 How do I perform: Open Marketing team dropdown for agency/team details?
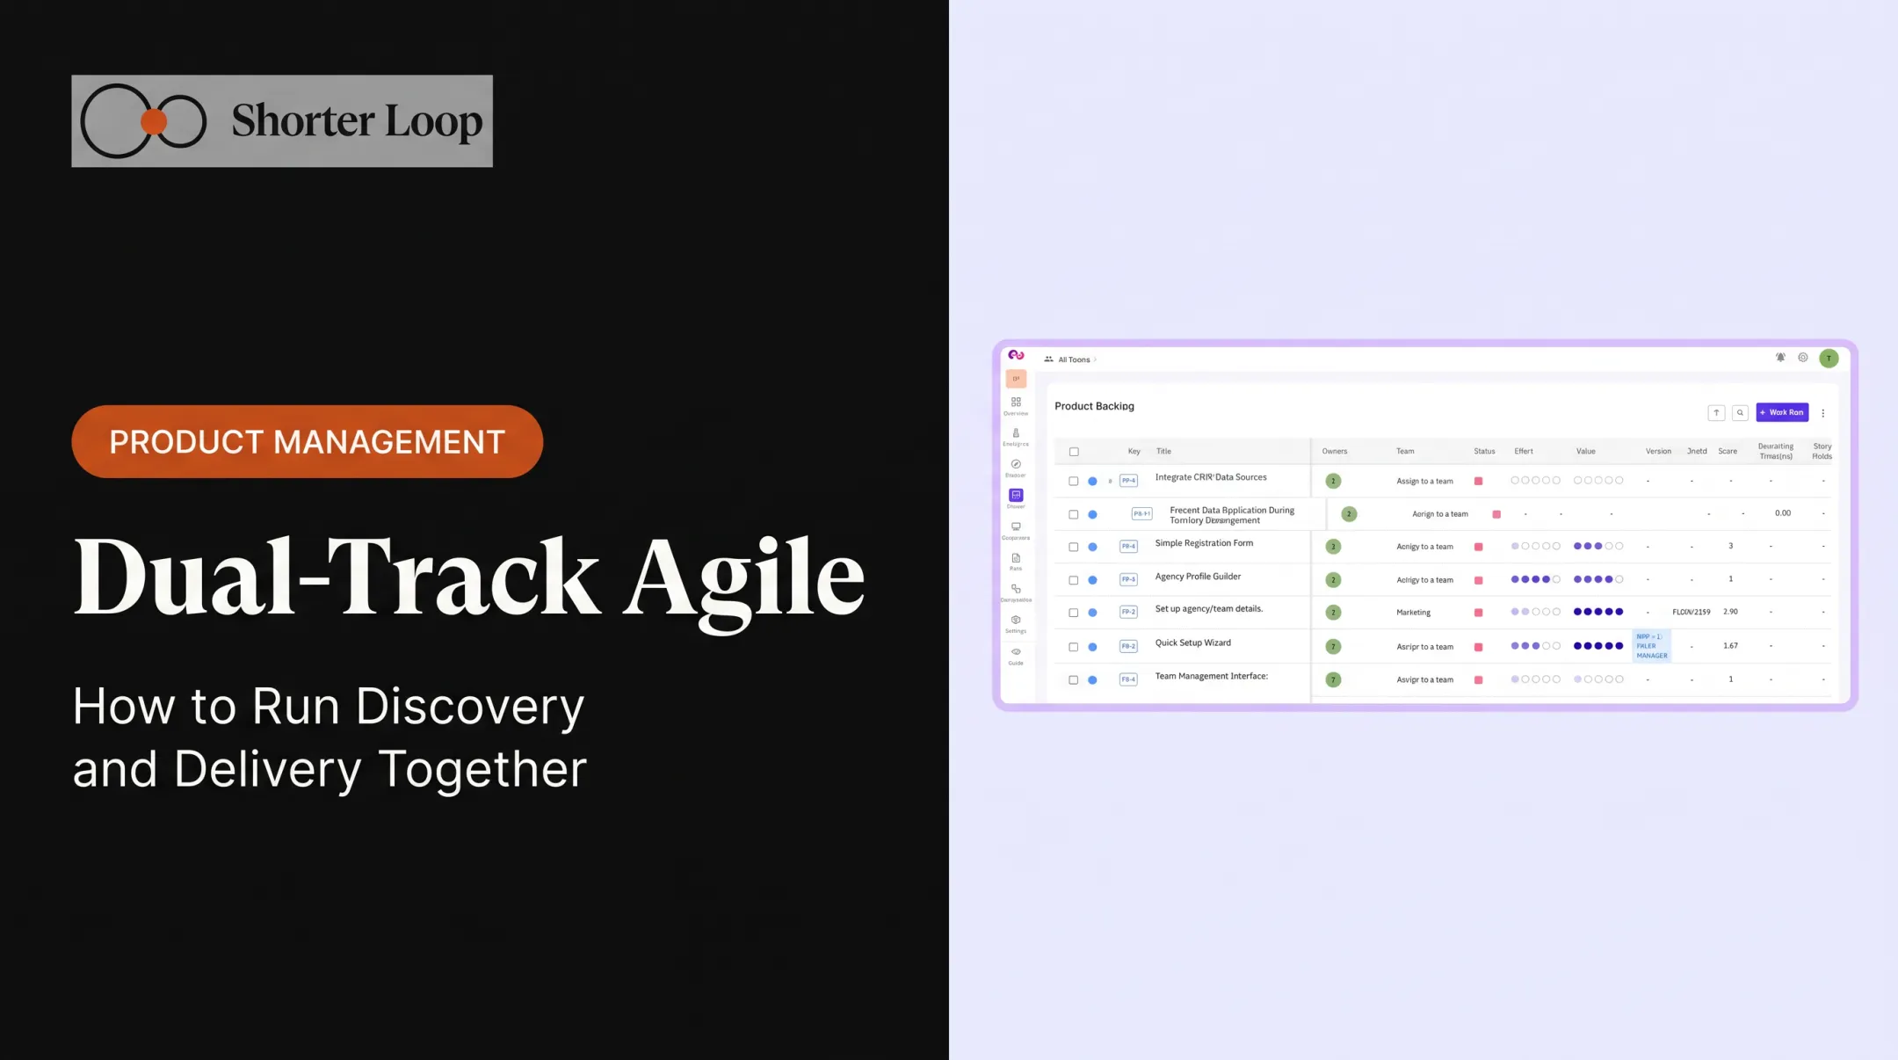(x=1413, y=613)
